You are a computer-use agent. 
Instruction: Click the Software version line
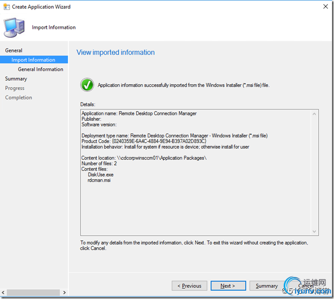99,124
